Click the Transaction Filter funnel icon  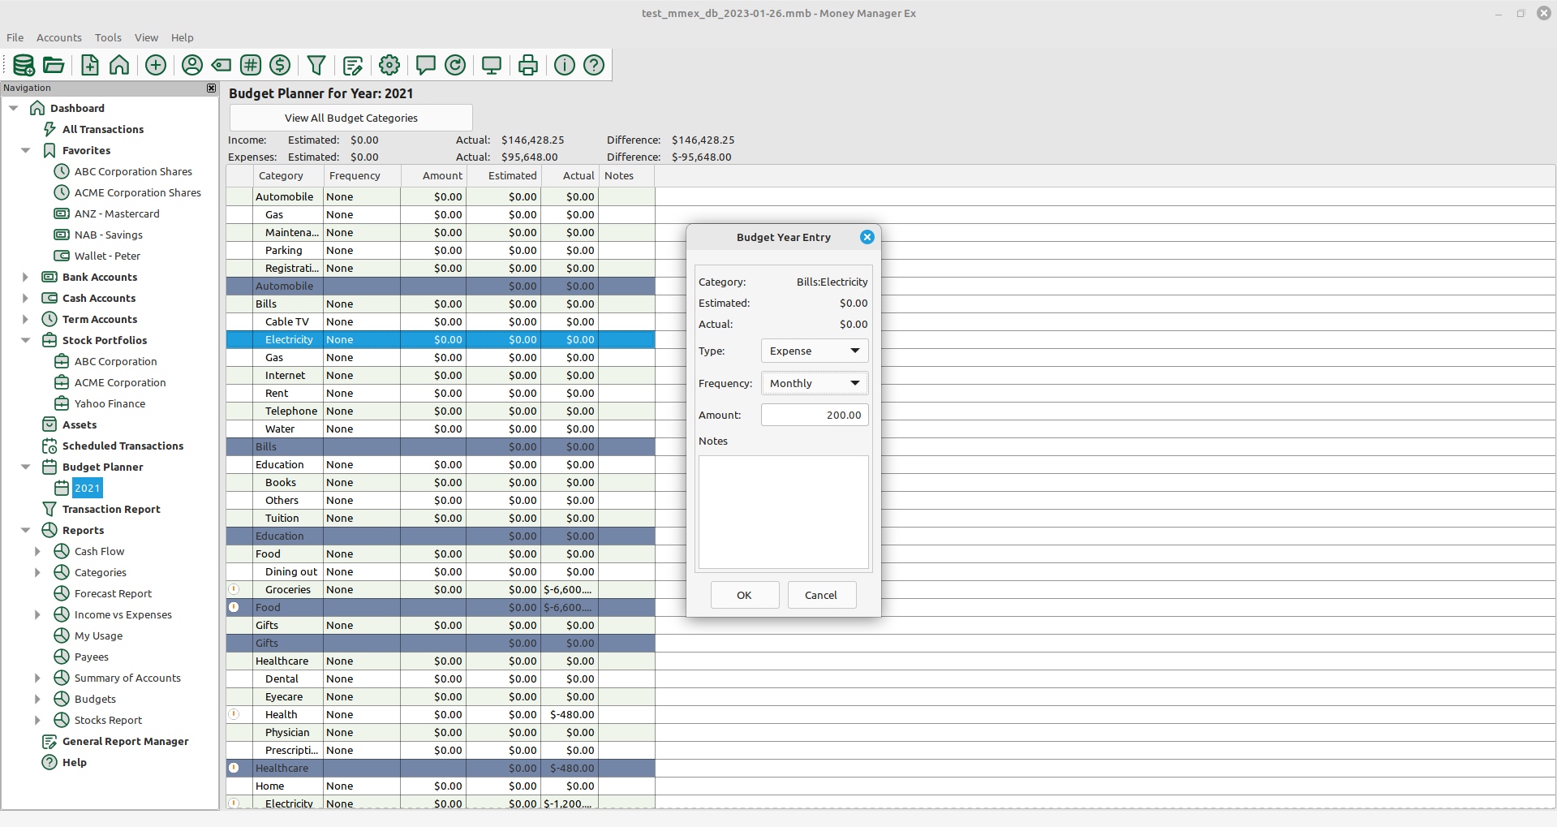click(316, 65)
